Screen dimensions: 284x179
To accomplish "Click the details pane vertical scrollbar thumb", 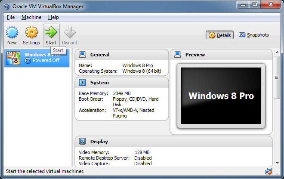I will pos(277,77).
